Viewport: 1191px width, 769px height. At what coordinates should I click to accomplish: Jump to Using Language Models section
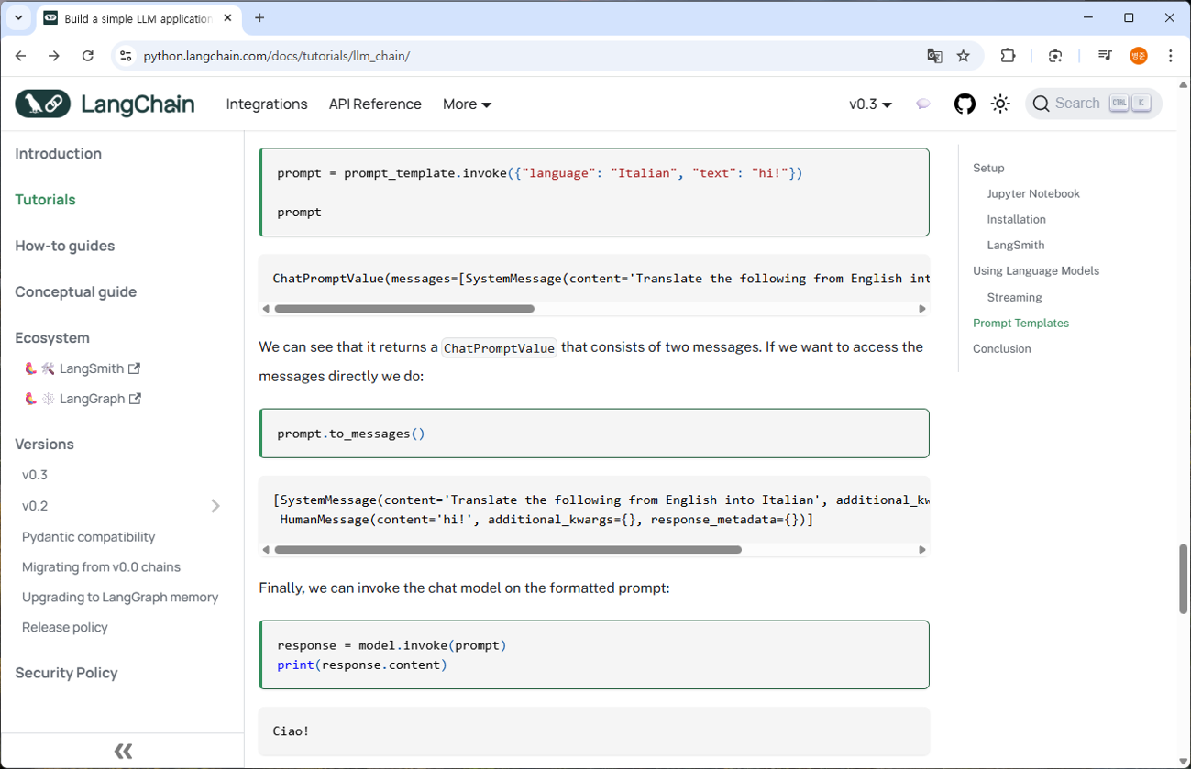click(x=1036, y=270)
